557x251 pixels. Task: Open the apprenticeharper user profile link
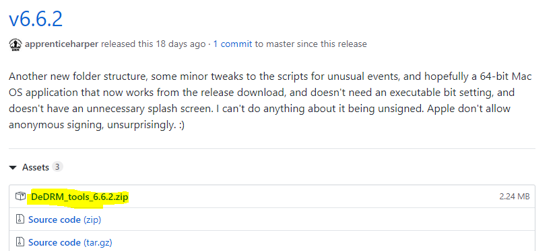[x=61, y=44]
